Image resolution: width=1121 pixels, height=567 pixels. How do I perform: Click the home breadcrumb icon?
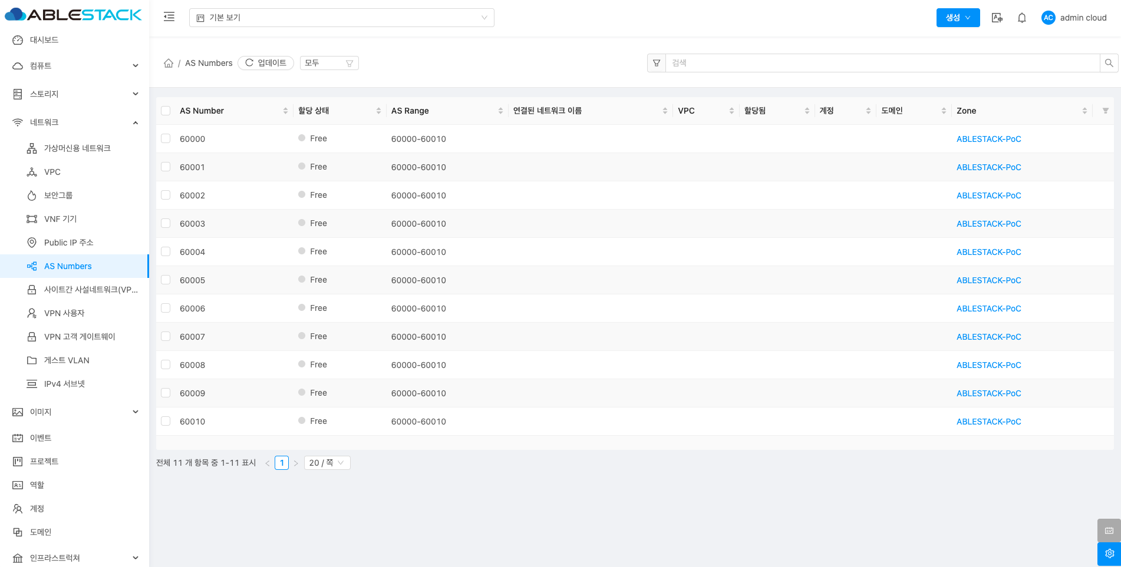[169, 63]
